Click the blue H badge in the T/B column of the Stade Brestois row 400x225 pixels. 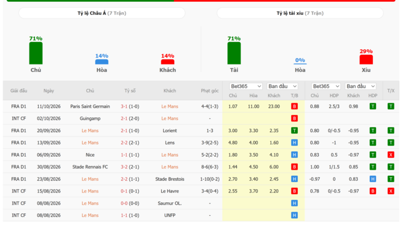(294, 179)
